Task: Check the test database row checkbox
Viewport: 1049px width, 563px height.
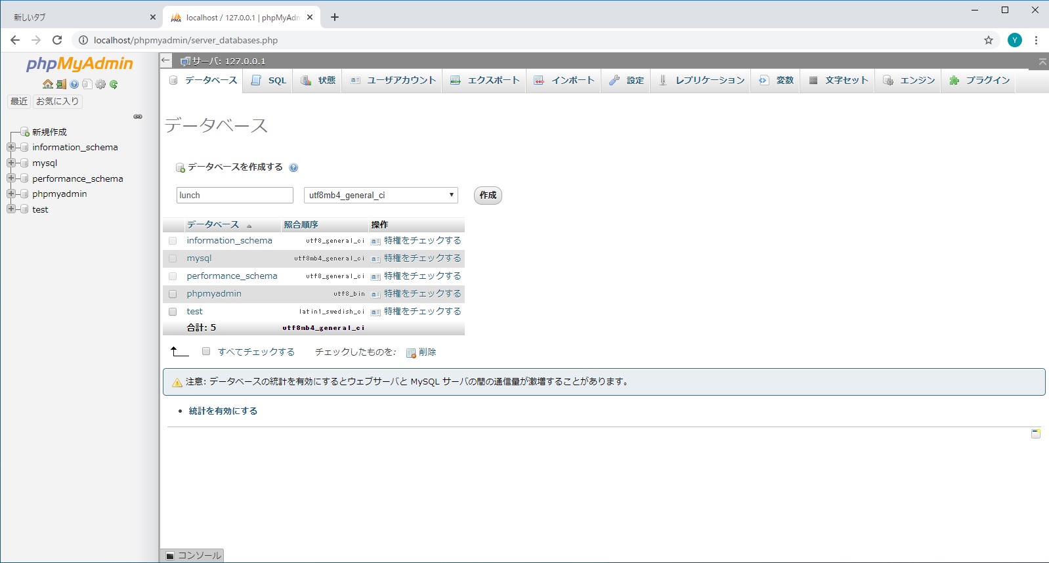Action: tap(173, 312)
